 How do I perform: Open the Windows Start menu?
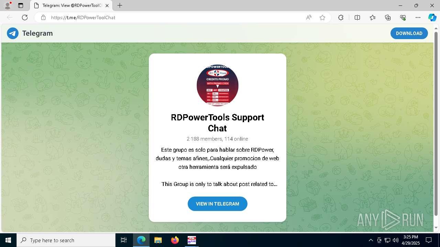click(x=8, y=240)
